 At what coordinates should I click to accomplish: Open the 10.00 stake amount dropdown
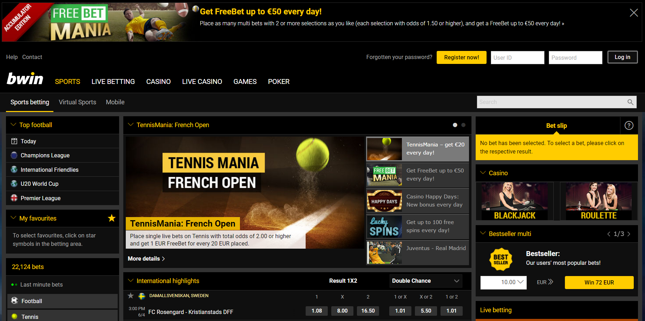point(503,282)
